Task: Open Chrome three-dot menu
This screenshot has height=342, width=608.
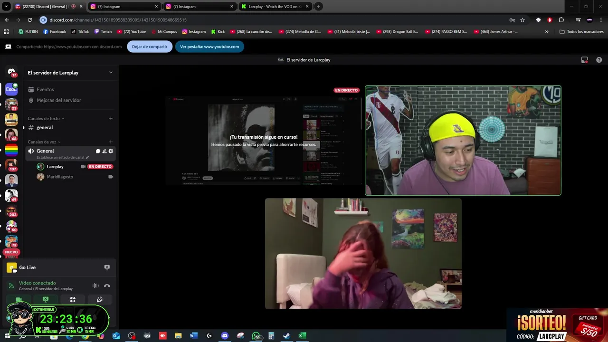Action: click(601, 20)
